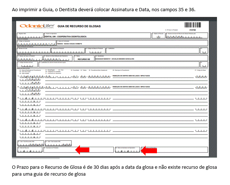The width and height of the screenshot is (230, 185).
Task: Click the contractor name field 'BIANCA SOUZA CHIMOTE'
Action: point(132,43)
